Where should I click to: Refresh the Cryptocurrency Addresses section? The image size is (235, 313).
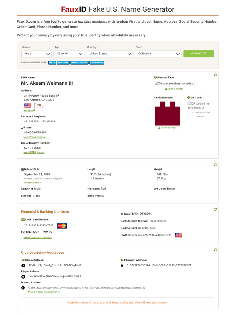coord(215,250)
